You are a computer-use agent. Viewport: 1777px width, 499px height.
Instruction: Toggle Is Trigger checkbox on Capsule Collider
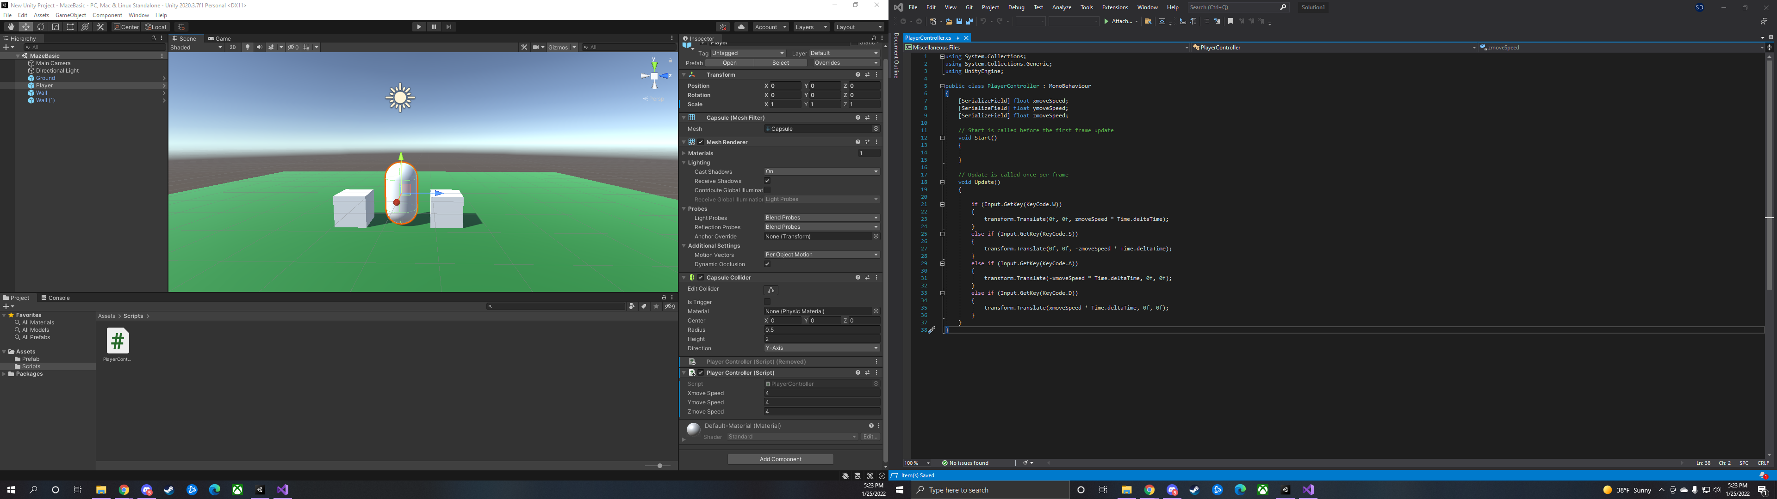click(767, 302)
